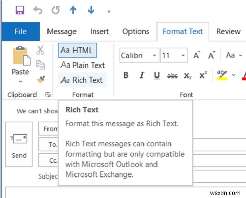The width and height of the screenshot is (246, 198).
Task: Toggle italic formatting
Action: [x=142, y=75]
